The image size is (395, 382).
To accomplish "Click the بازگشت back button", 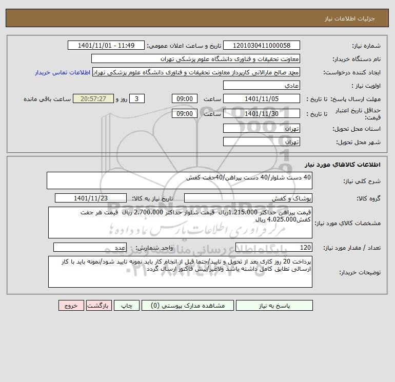I will (98, 306).
